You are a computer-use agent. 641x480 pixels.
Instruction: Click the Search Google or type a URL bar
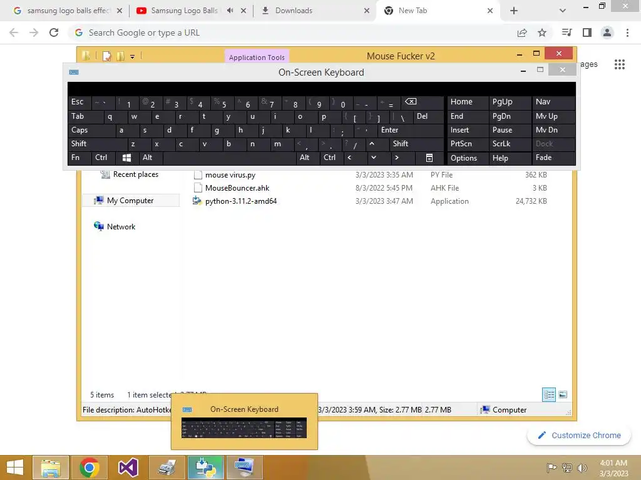(x=290, y=32)
